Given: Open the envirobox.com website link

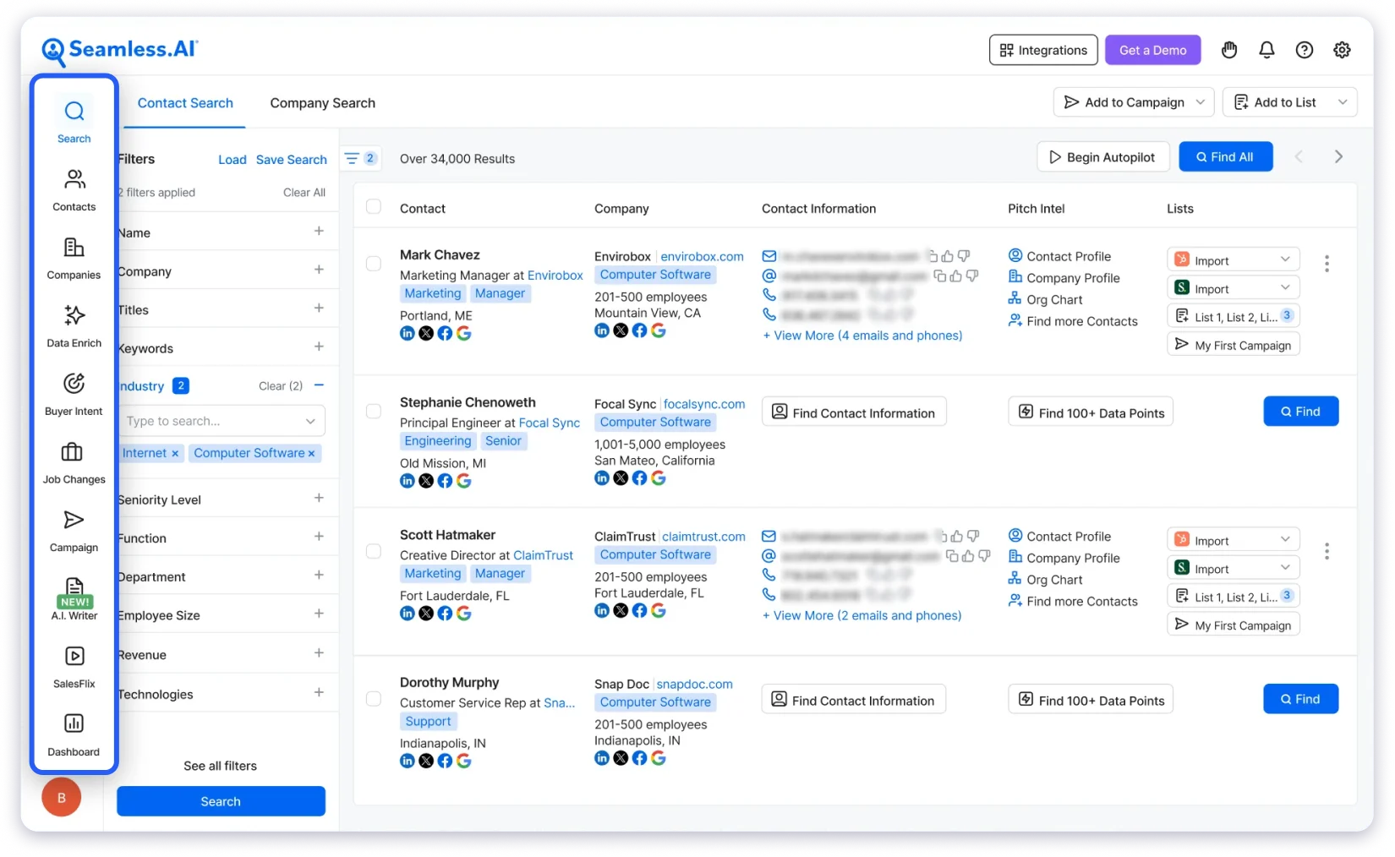Looking at the screenshot, I should coord(703,256).
